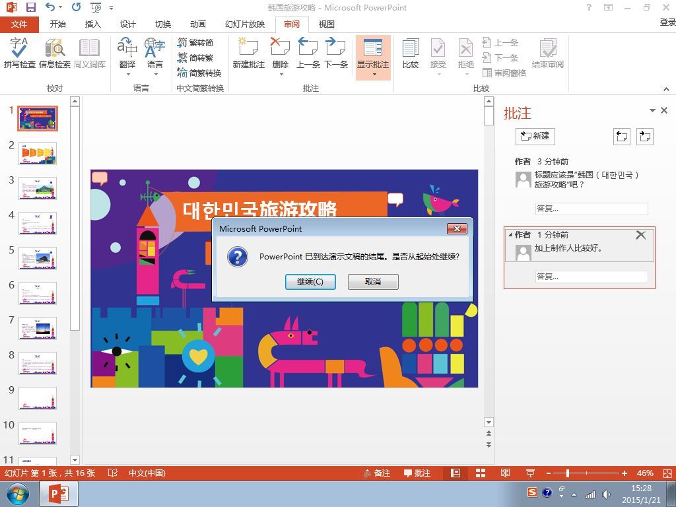
Task: Click previous comment icon in 批注 pane
Action: click(622, 137)
